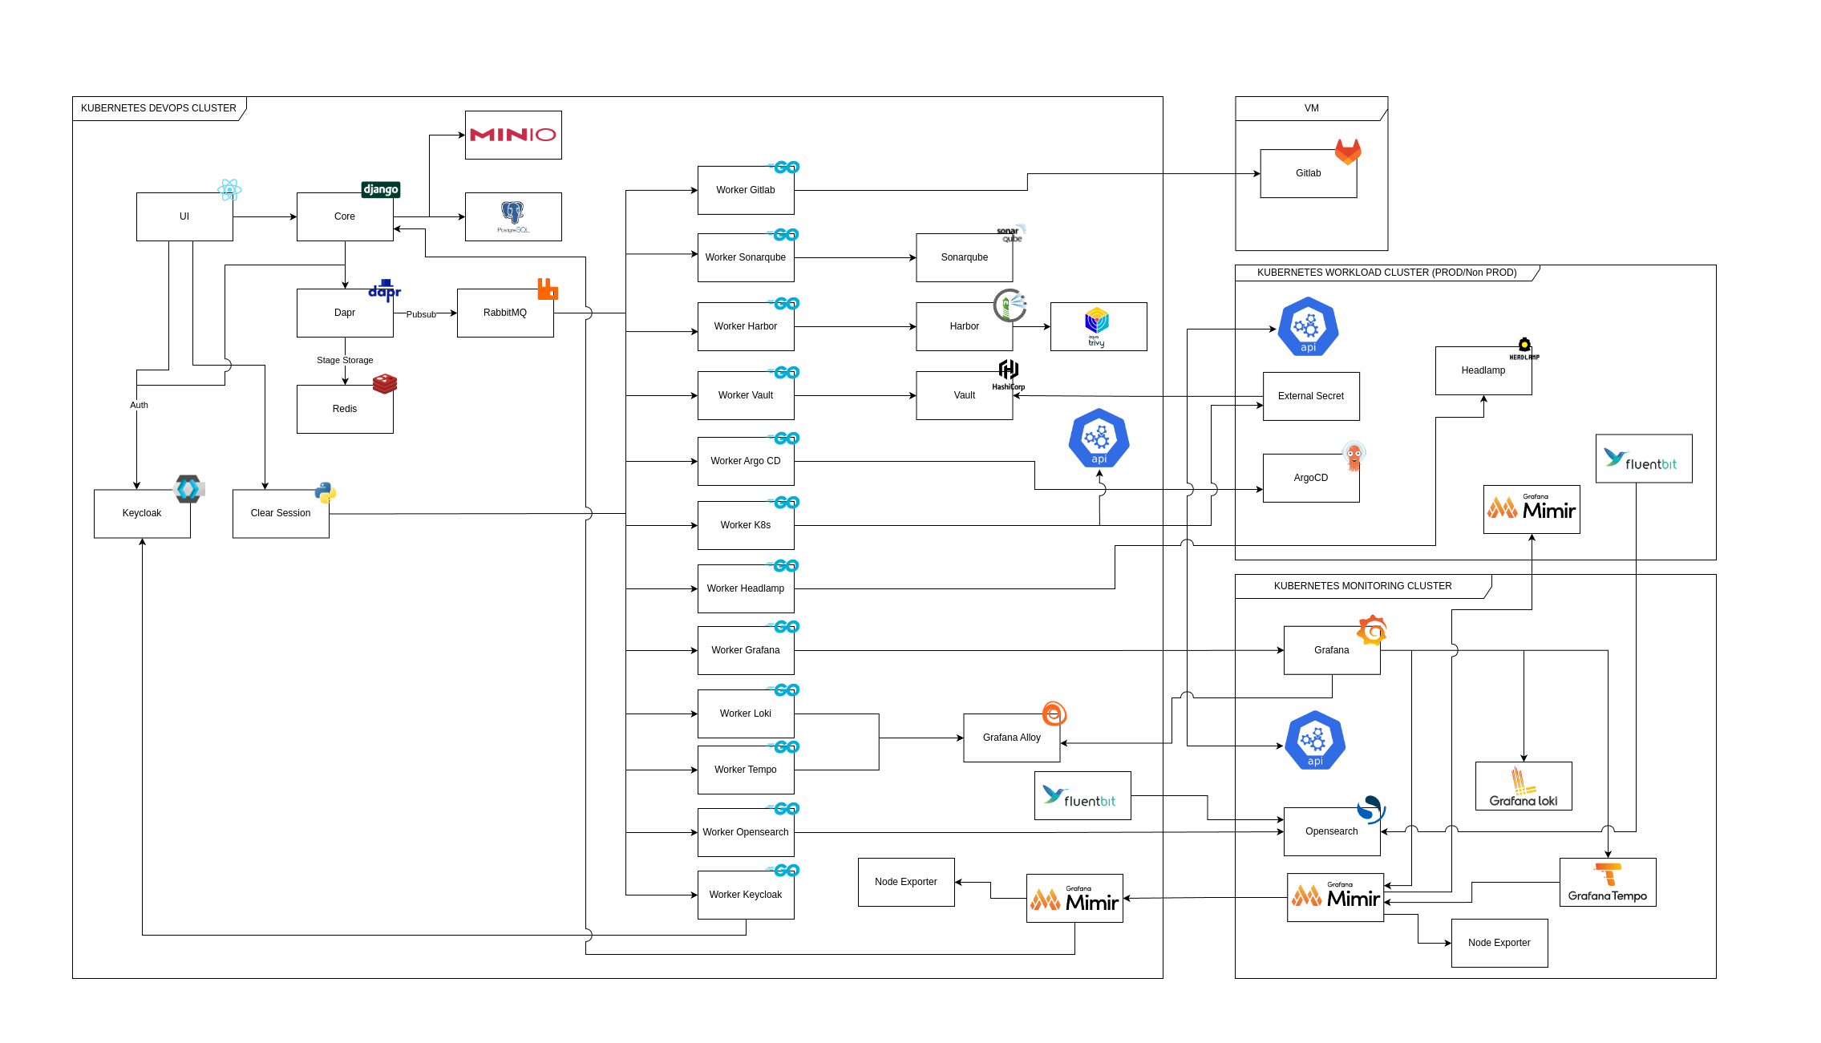The width and height of the screenshot is (1821, 1043).
Task: Click the Harbor lighthouse icon
Action: tap(1010, 305)
